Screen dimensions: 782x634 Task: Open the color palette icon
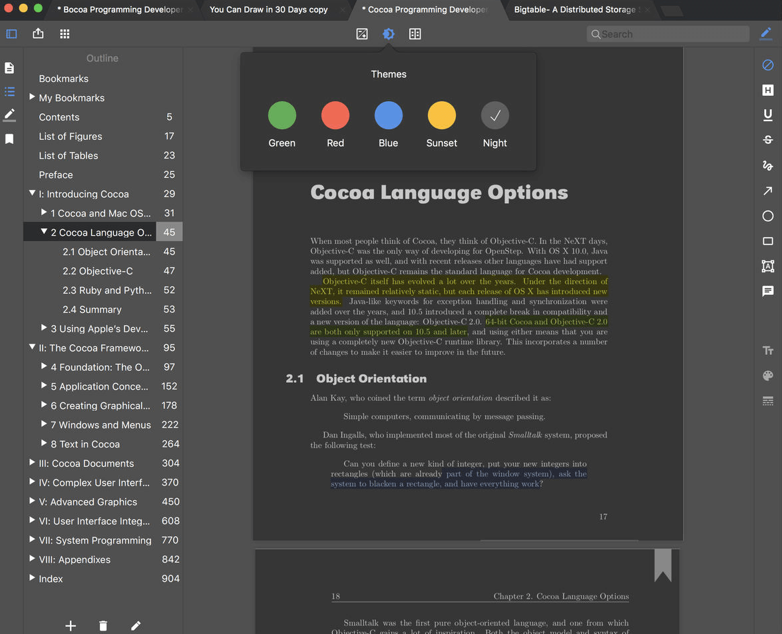[x=768, y=376]
